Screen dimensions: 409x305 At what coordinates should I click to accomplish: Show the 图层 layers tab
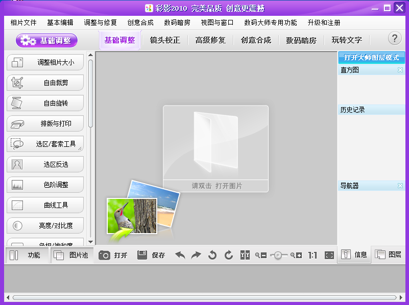click(388, 255)
